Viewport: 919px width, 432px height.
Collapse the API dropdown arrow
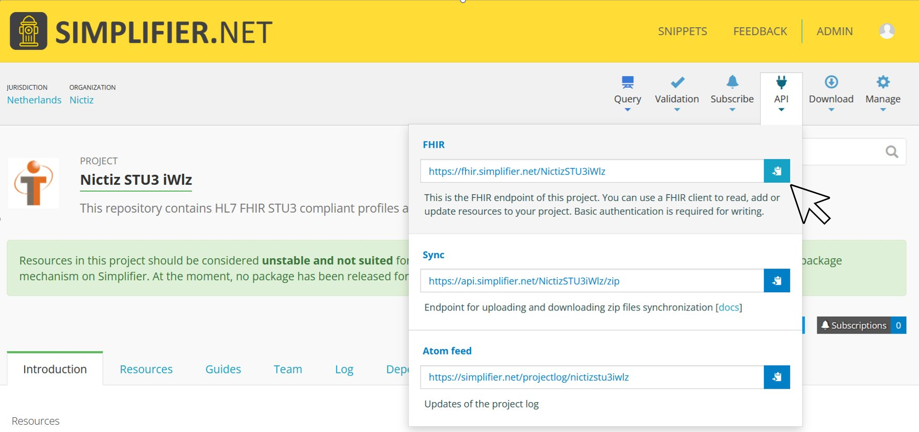[x=781, y=110]
